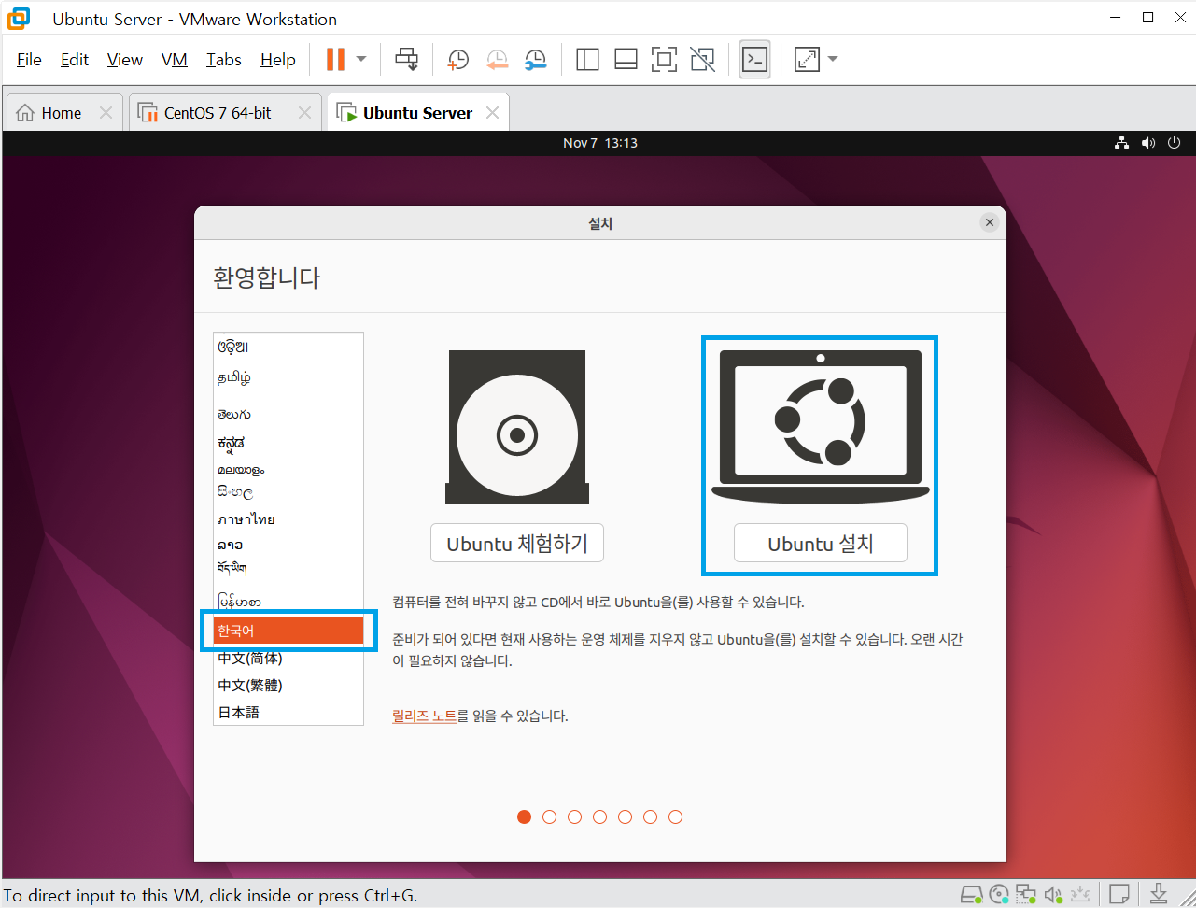Close the CentOS 7 64-bit tab
This screenshot has height=908, width=1196.
304,113
